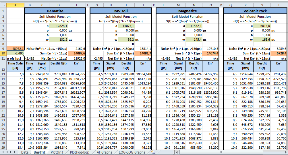Screen dimensions: 288x155
Task: Click Volcanic rock signal value 1214,844
Action: tap(246, 74)
